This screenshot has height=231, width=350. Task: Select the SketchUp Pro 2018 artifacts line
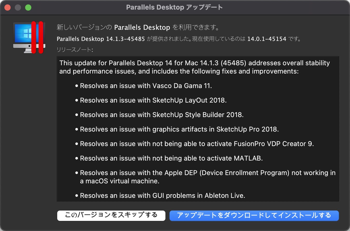[179, 129]
